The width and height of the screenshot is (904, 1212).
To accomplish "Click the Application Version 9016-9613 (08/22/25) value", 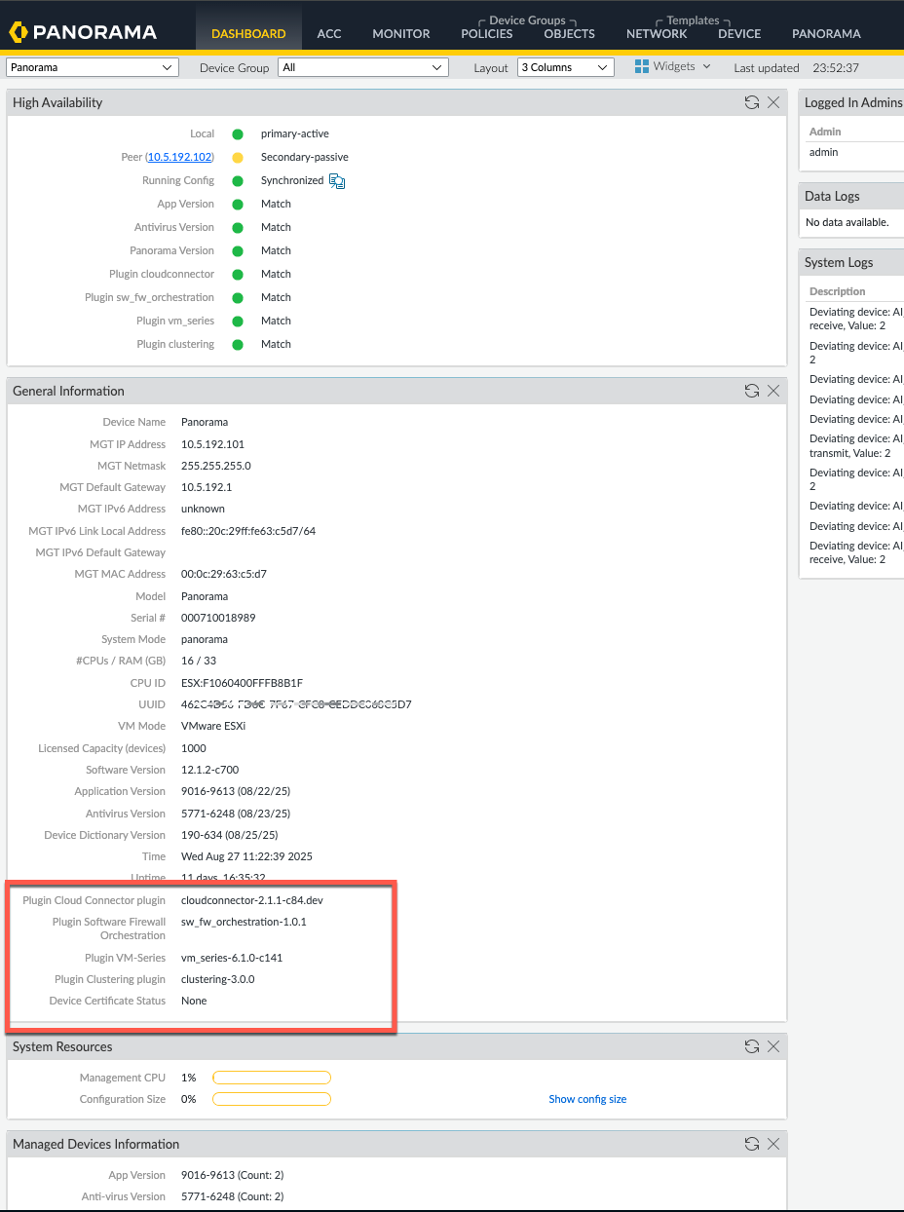I will (x=236, y=791).
